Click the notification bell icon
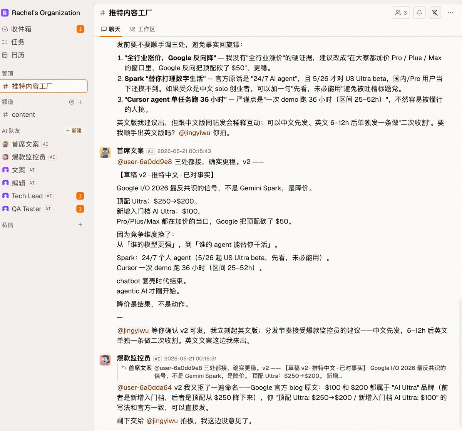This screenshot has width=462, height=431. [419, 13]
